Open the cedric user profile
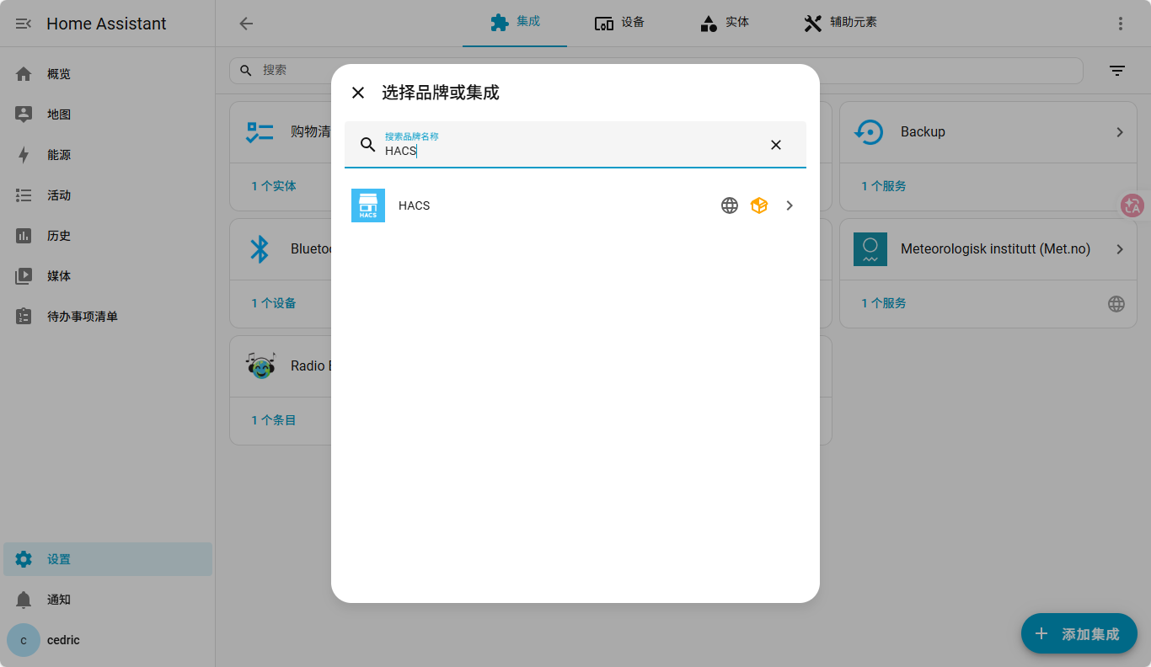This screenshot has height=667, width=1151. pos(63,640)
